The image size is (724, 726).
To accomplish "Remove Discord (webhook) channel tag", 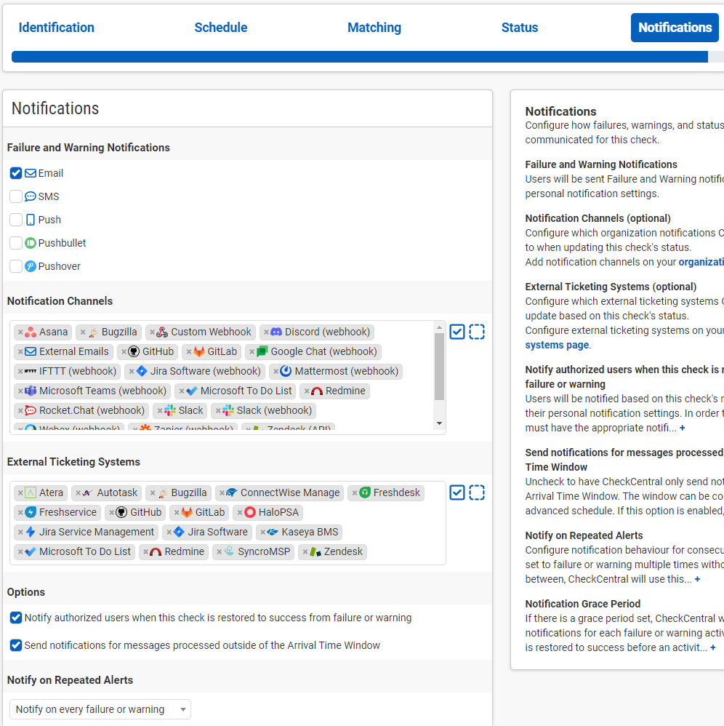I will click(266, 332).
